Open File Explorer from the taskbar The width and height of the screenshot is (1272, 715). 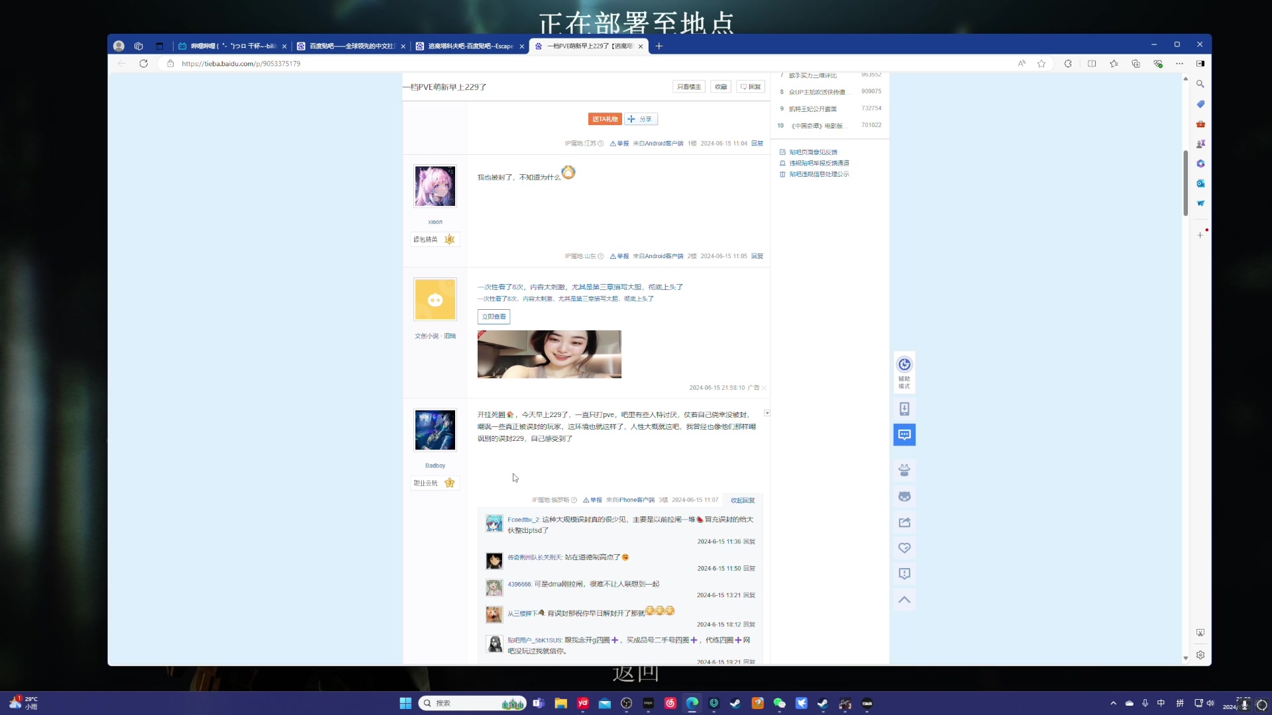click(561, 703)
